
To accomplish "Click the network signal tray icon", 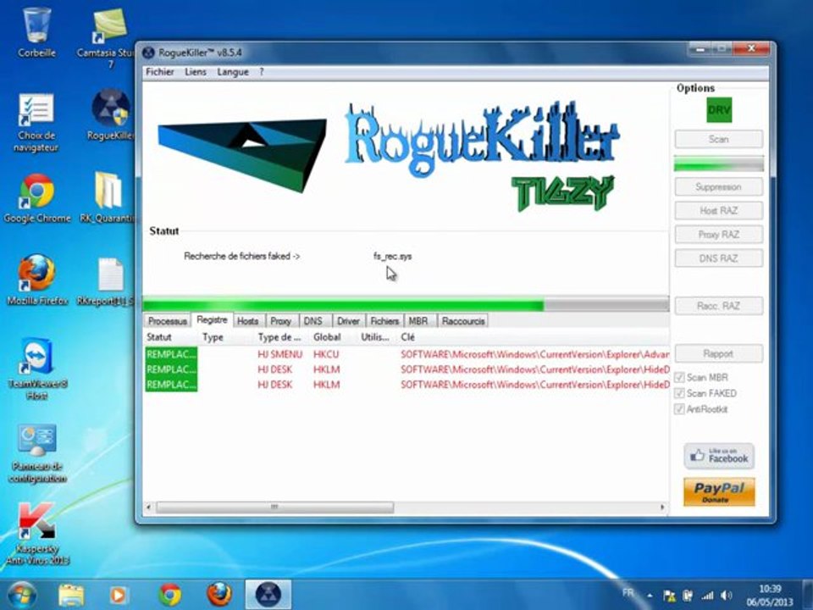I will 706,596.
